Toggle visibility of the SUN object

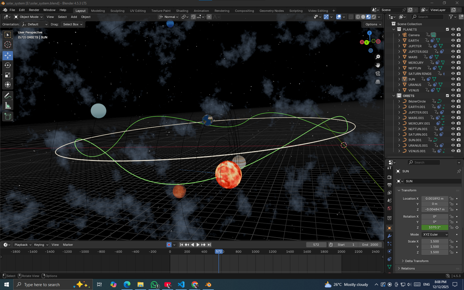click(x=453, y=79)
